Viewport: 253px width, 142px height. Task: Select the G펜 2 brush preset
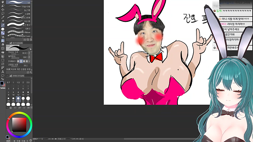click(18, 29)
